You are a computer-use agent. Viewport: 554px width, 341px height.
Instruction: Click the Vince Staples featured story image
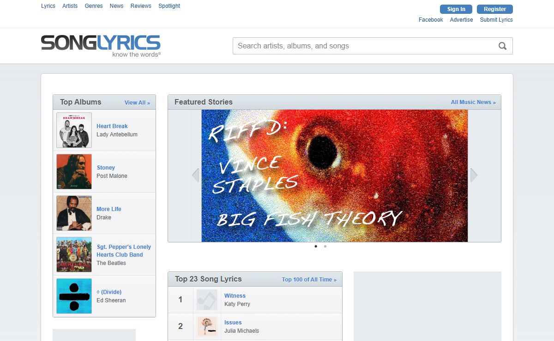335,176
